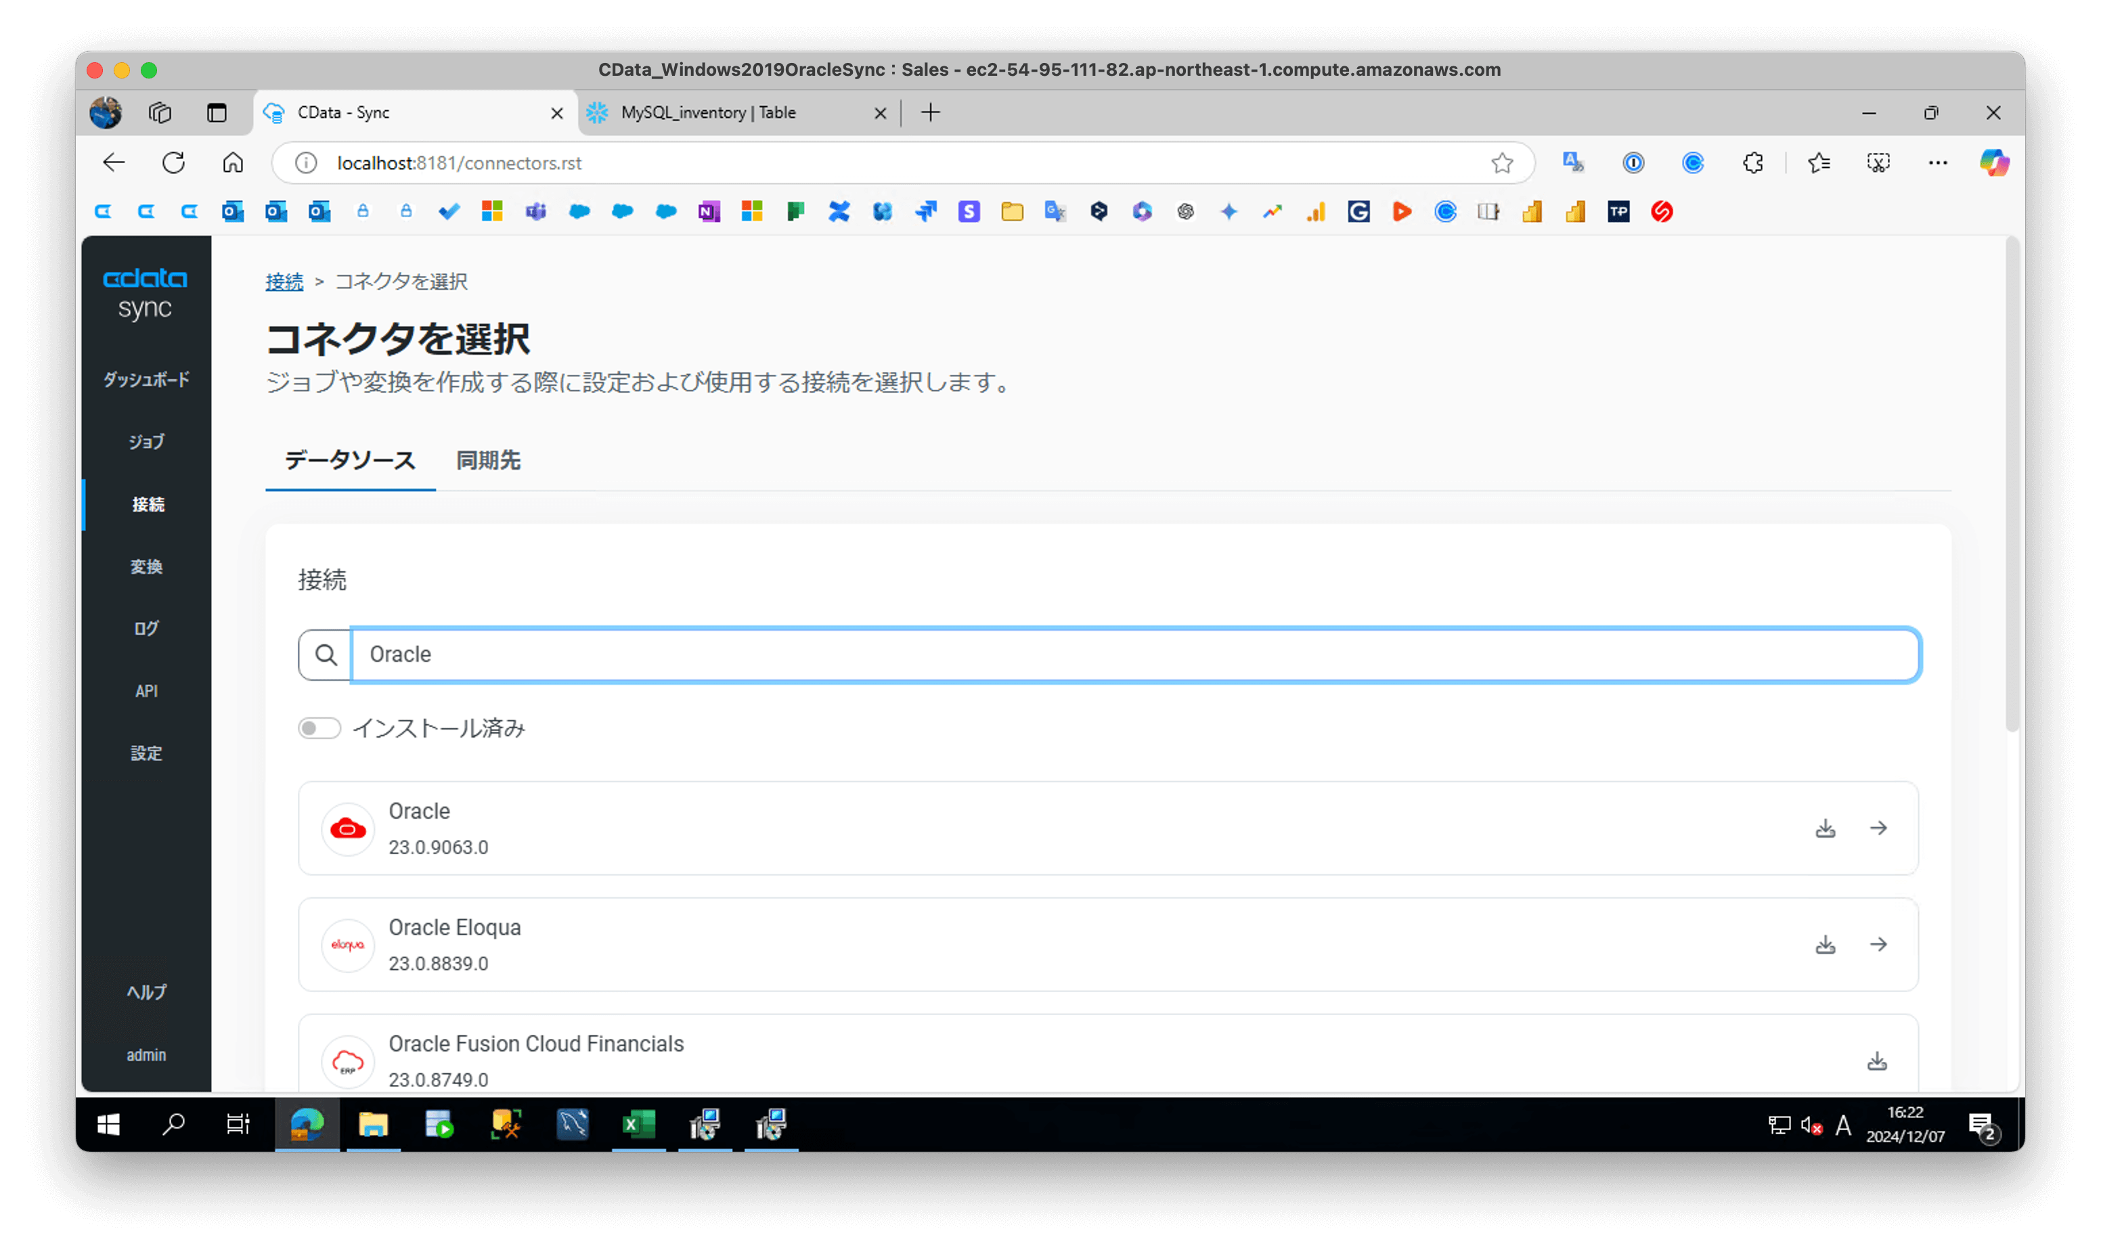Click the search magnifier icon beside Oracle field
Screen dimensions: 2101x1252
(x=326, y=654)
